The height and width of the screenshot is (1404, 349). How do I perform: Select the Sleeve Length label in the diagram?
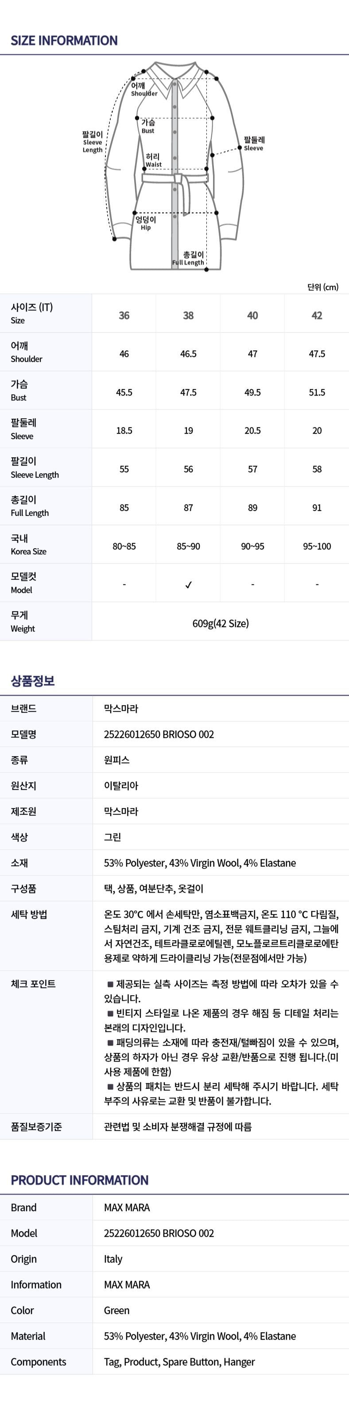(93, 142)
